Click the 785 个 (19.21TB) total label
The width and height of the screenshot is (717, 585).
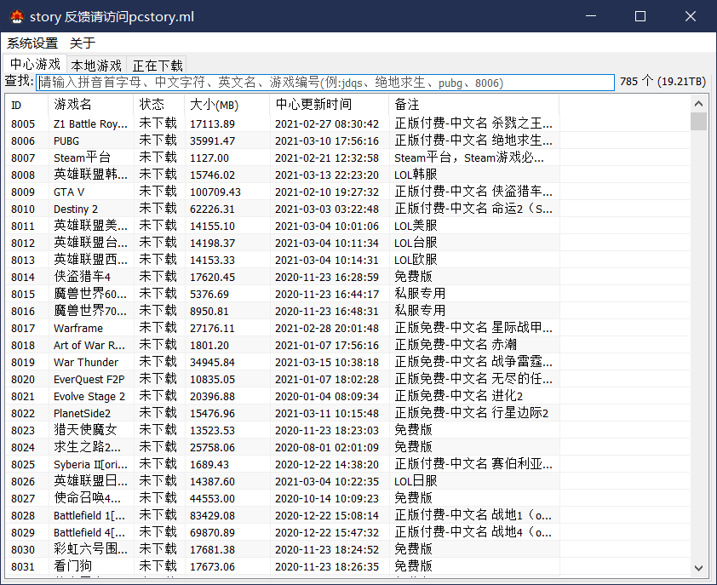(663, 82)
